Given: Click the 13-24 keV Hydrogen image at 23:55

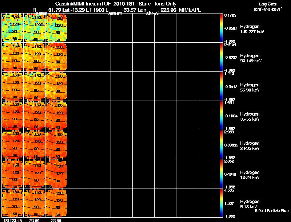Looking at the screenshot, I should pyautogui.click(x=56, y=174).
